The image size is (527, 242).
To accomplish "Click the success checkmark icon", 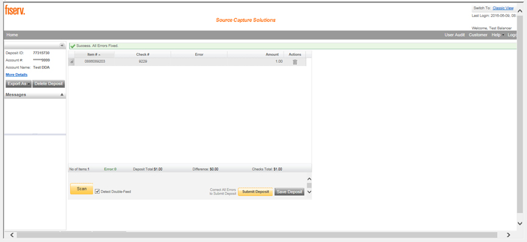I will [73, 46].
